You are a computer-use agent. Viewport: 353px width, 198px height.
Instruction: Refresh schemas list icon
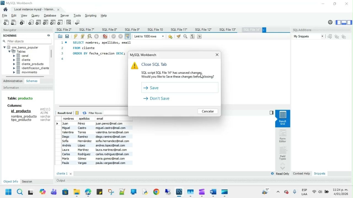tap(49, 35)
